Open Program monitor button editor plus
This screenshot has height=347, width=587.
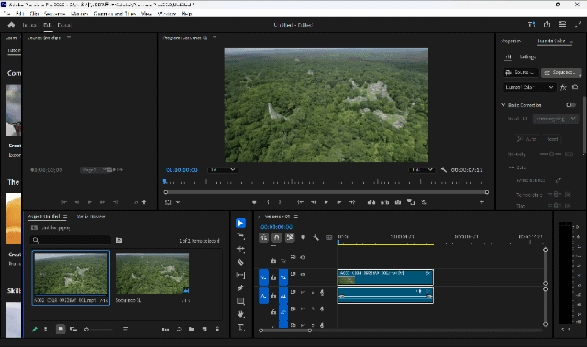point(482,202)
